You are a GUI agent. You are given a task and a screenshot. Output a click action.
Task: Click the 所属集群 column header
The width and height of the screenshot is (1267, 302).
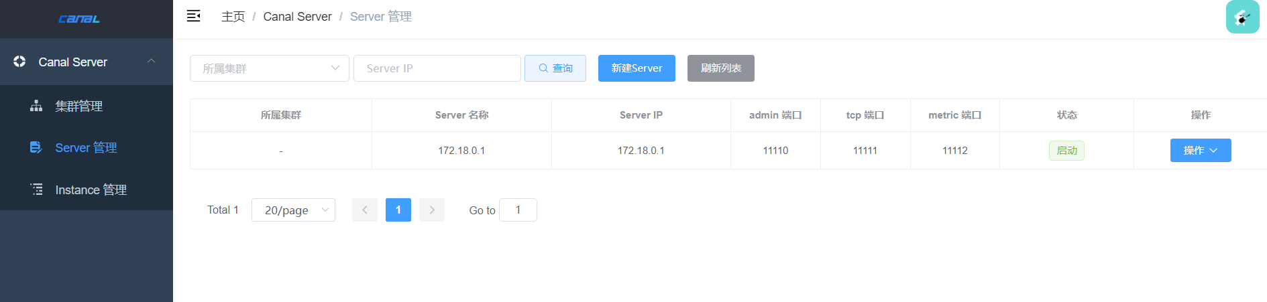(x=281, y=115)
